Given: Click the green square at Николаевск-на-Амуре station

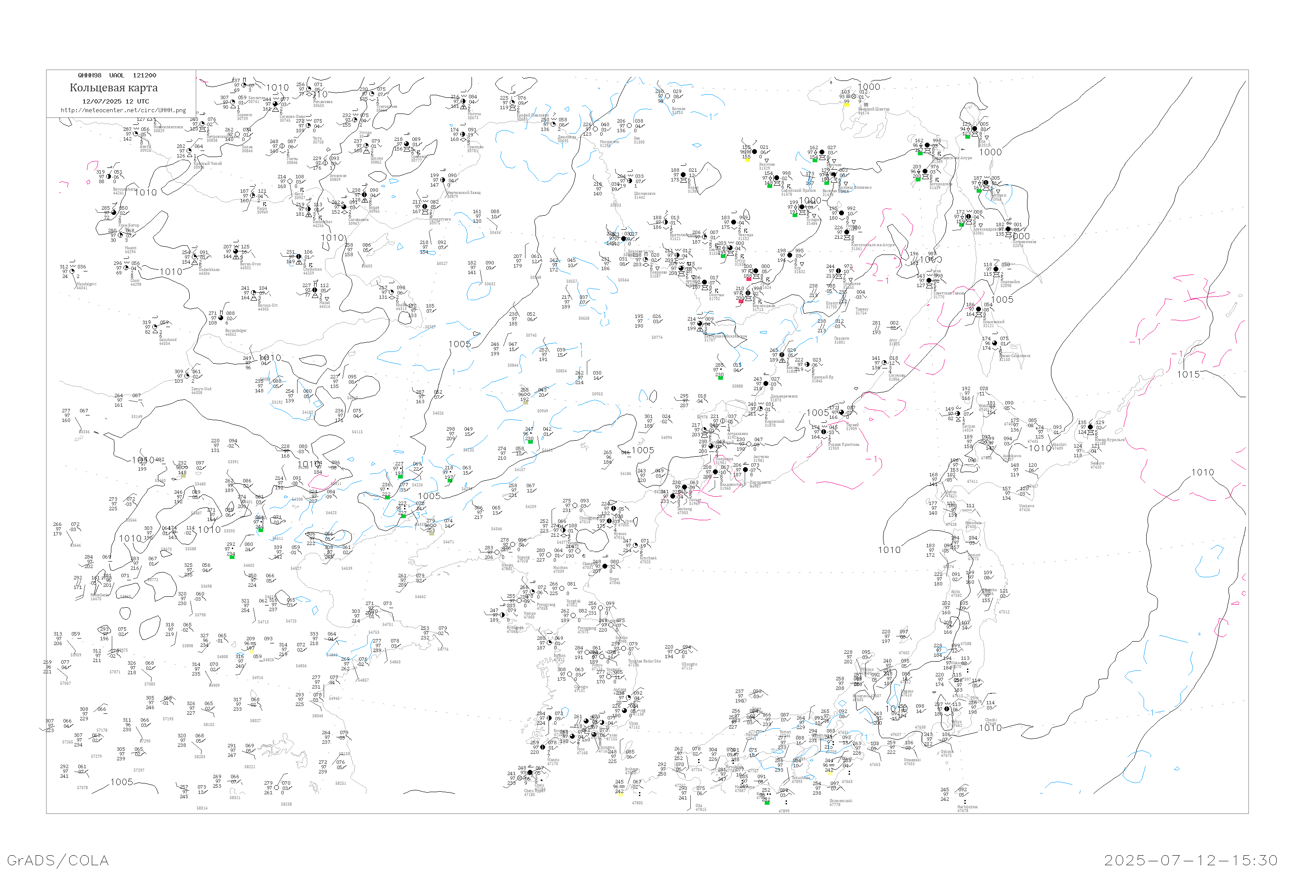Looking at the screenshot, I should (920, 154).
